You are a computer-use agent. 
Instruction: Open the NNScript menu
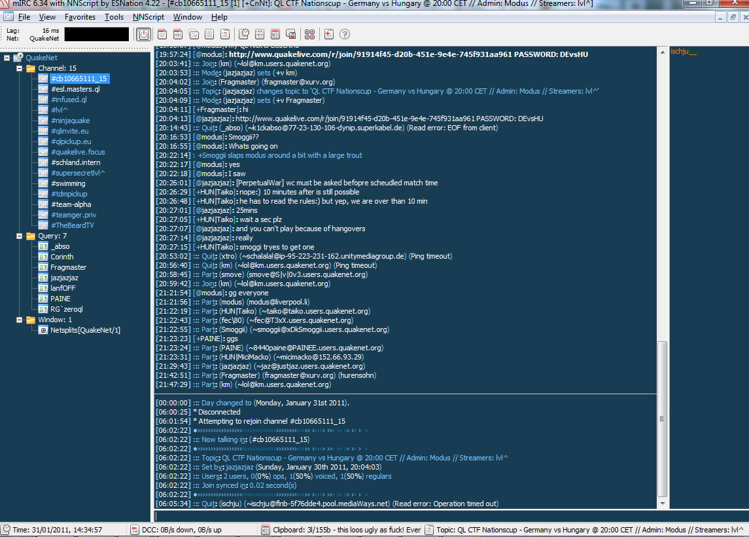coord(148,17)
